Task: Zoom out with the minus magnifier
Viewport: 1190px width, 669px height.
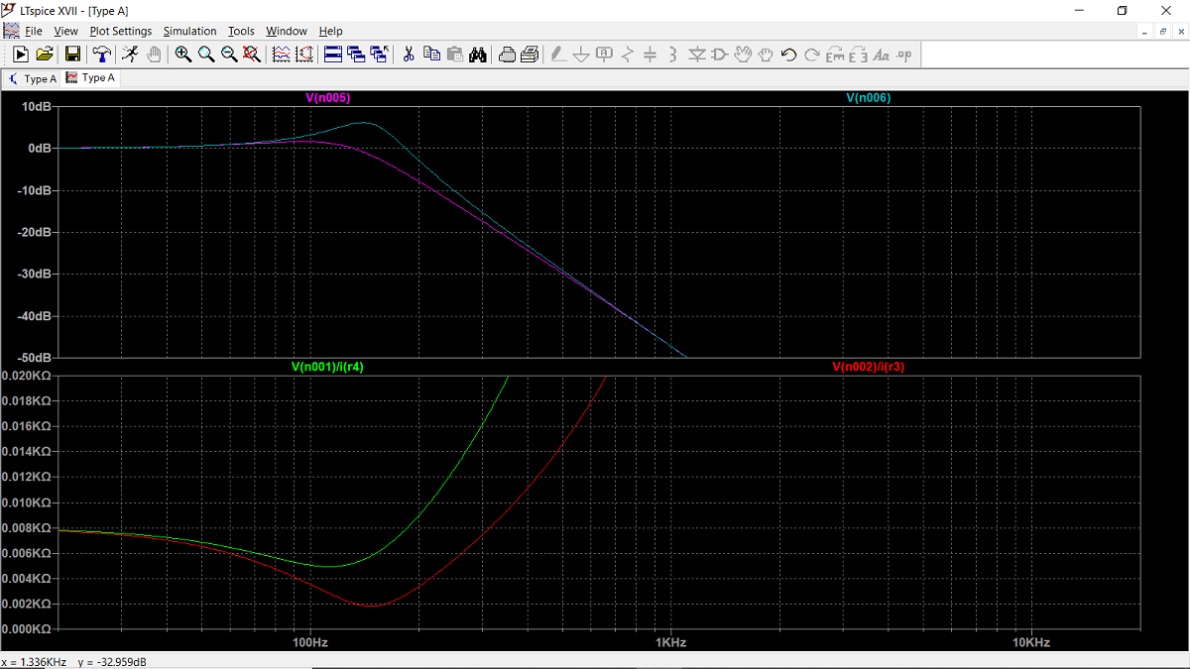Action: 229,55
